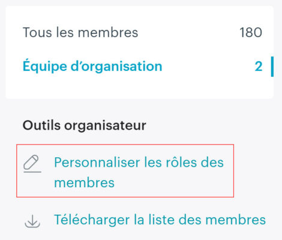
Task: Click the tray under the download arrow
Action: point(32,225)
